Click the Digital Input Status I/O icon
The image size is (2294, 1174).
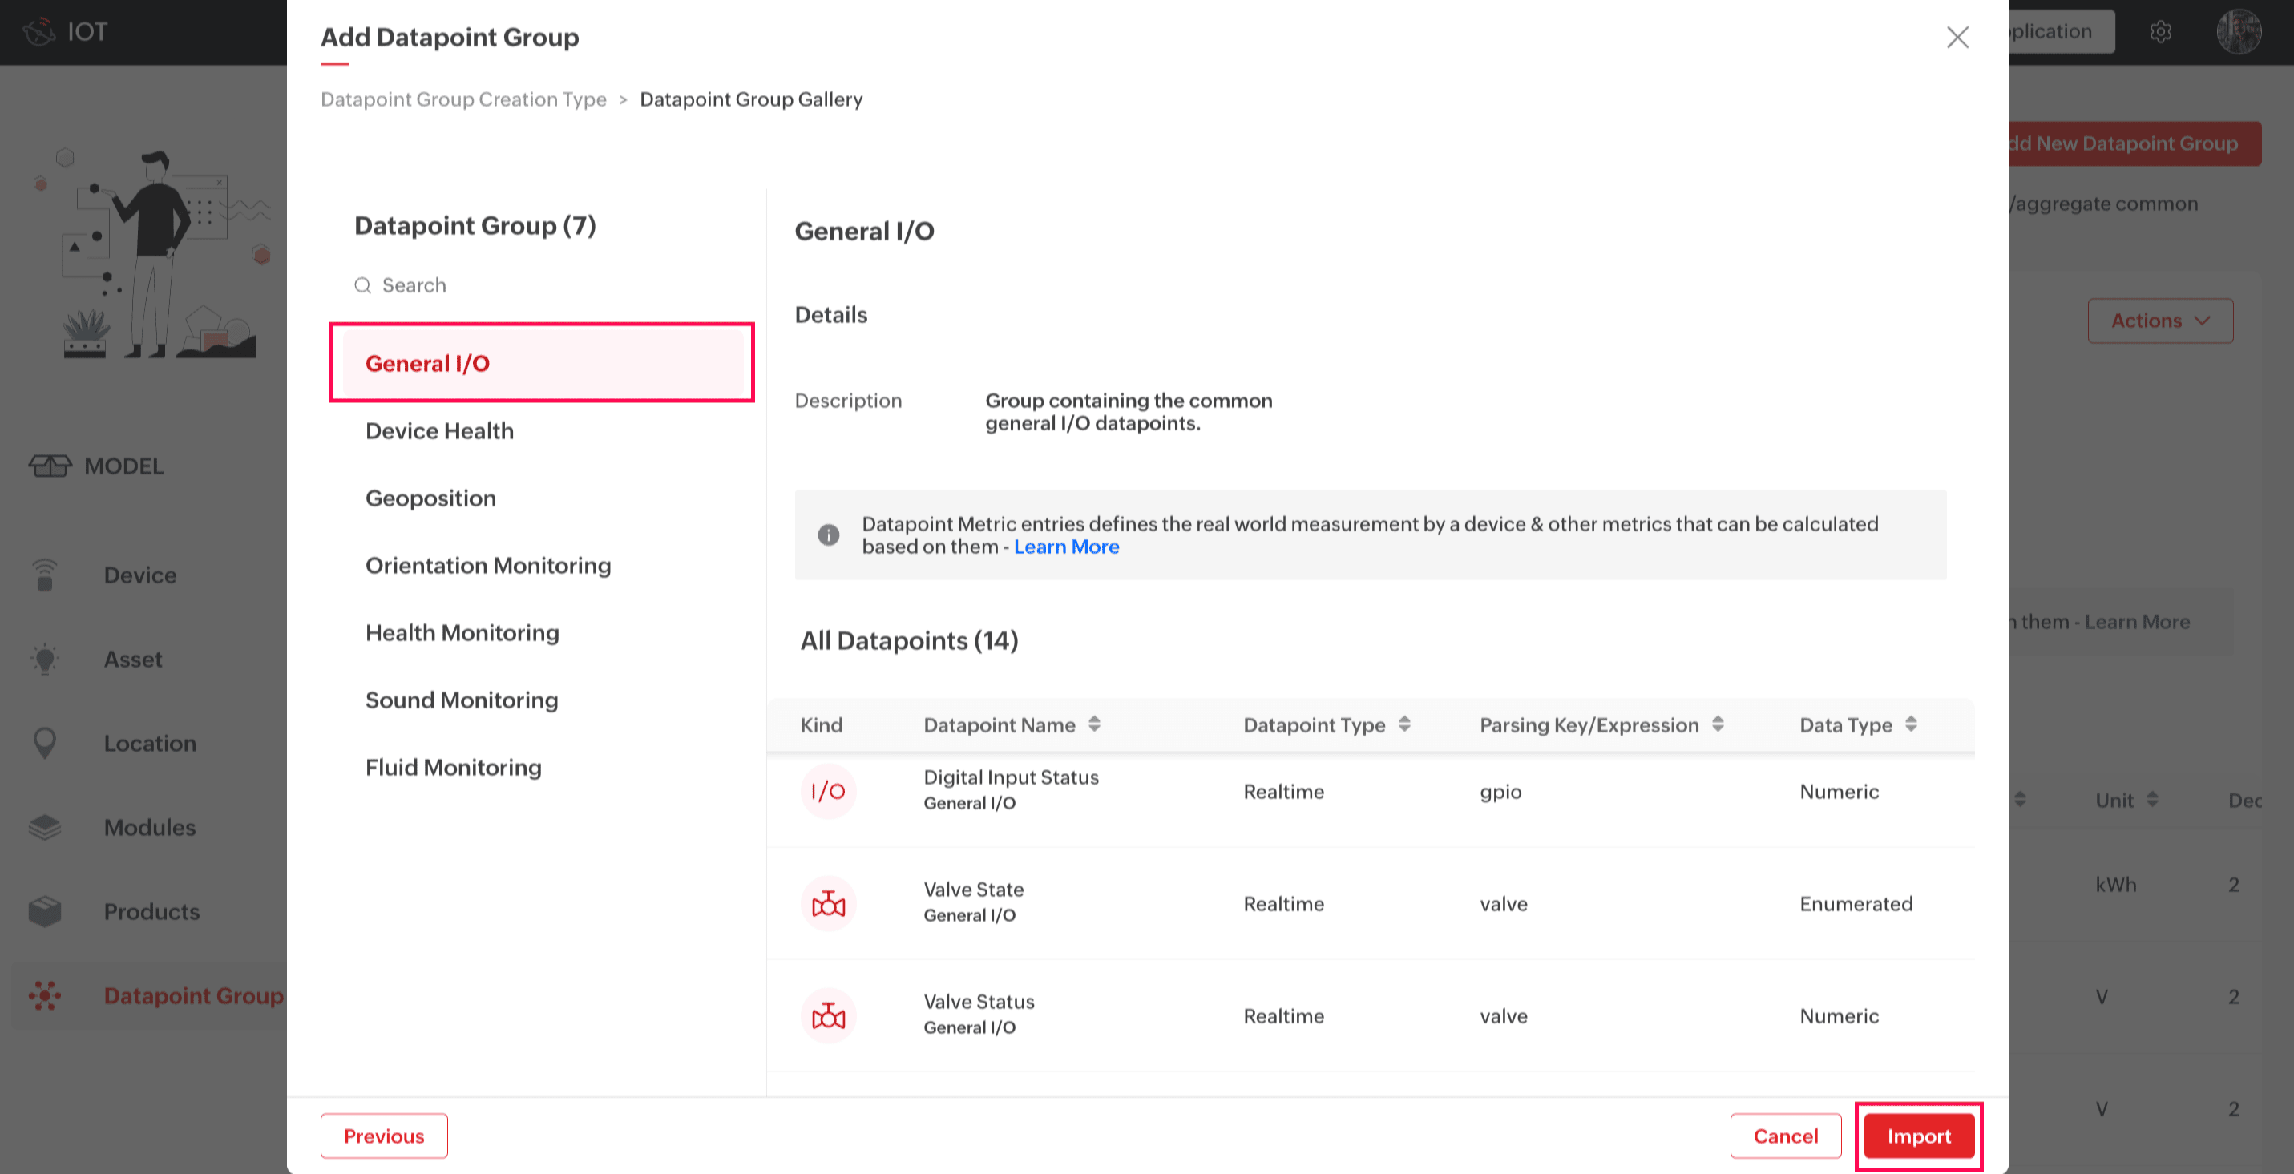coord(828,791)
